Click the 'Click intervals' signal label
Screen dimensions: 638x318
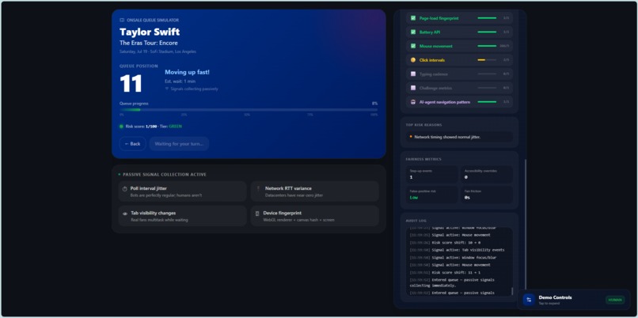(x=432, y=60)
